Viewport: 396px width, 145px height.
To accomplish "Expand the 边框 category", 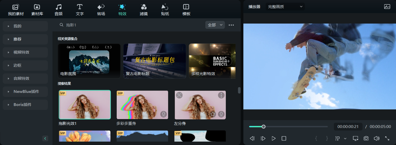I will point(25,65).
